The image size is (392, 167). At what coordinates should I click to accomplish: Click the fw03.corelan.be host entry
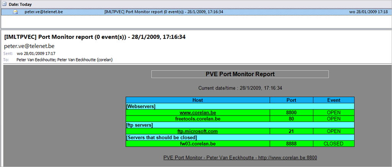click(198, 144)
